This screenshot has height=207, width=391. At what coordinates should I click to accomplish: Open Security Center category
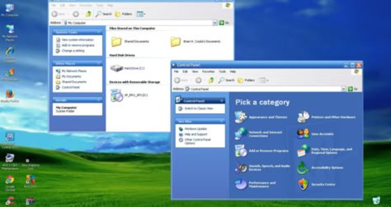click(316, 184)
